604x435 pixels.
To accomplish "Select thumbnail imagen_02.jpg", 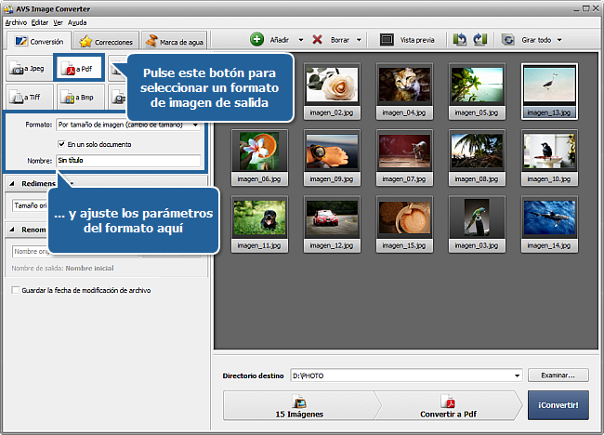I will pyautogui.click(x=332, y=92).
